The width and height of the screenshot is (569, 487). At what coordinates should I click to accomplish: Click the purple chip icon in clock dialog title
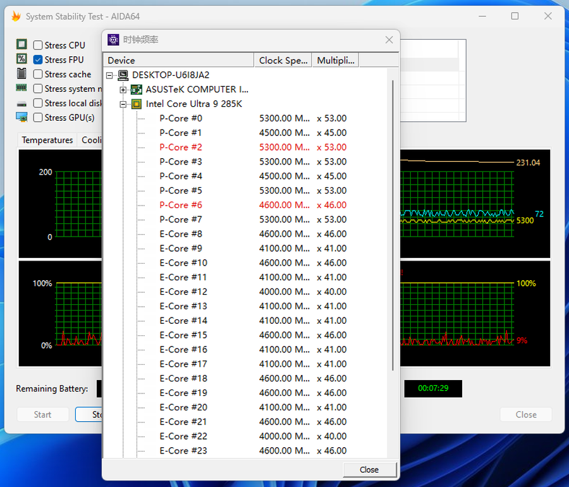pyautogui.click(x=113, y=40)
